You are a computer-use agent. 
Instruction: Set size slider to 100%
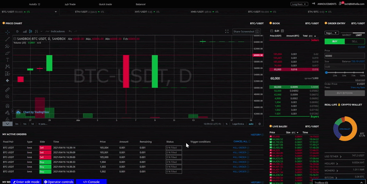[363, 73]
